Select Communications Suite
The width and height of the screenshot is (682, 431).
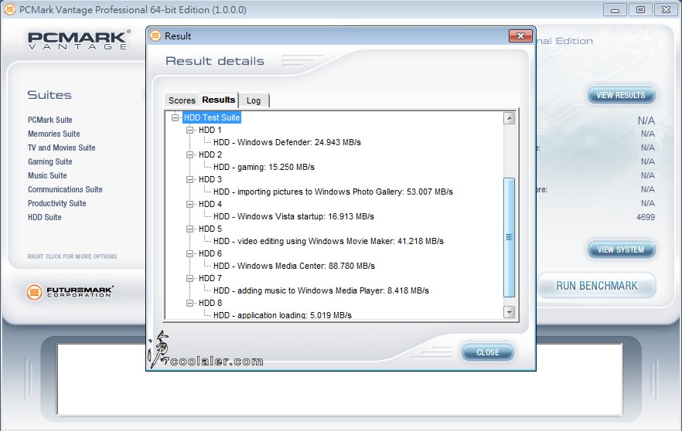coord(65,189)
